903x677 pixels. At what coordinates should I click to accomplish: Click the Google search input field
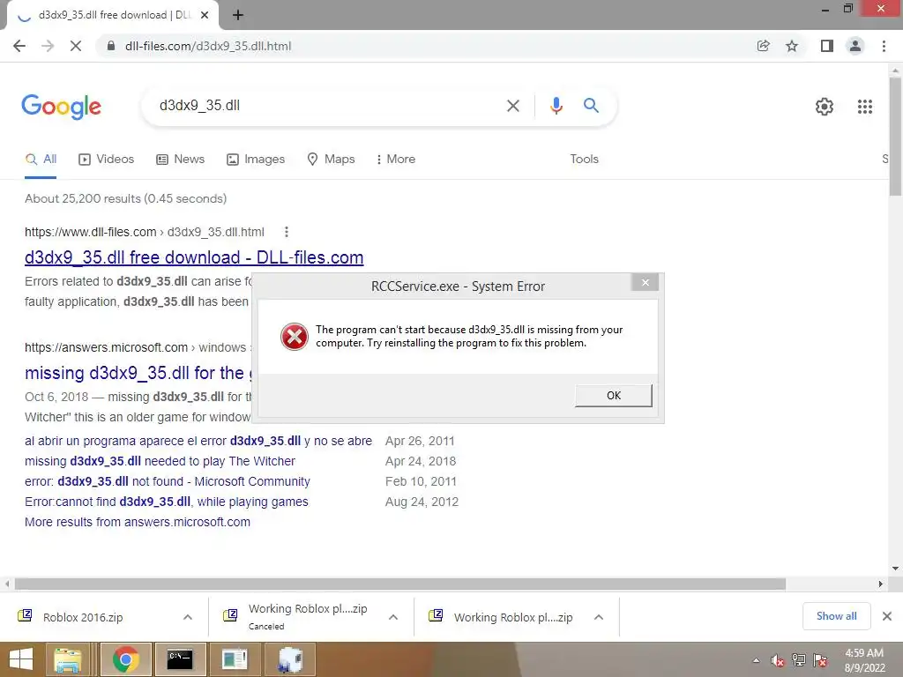[328, 106]
